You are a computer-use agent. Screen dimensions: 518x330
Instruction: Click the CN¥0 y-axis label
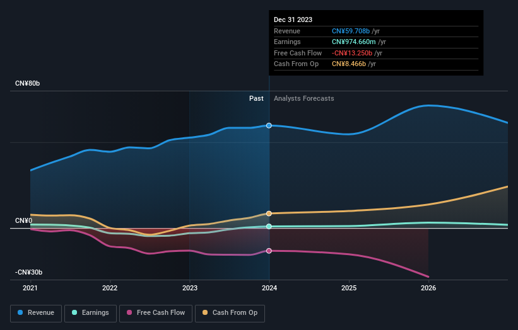click(x=24, y=220)
